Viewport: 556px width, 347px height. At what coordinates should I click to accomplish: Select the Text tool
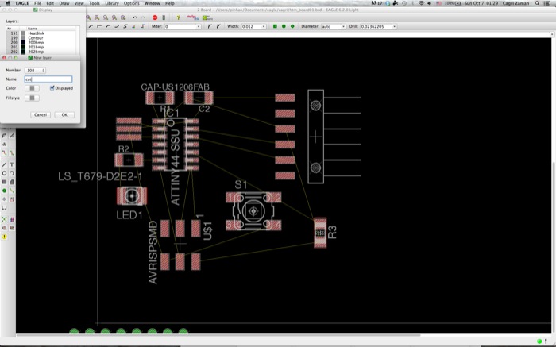tap(12, 164)
